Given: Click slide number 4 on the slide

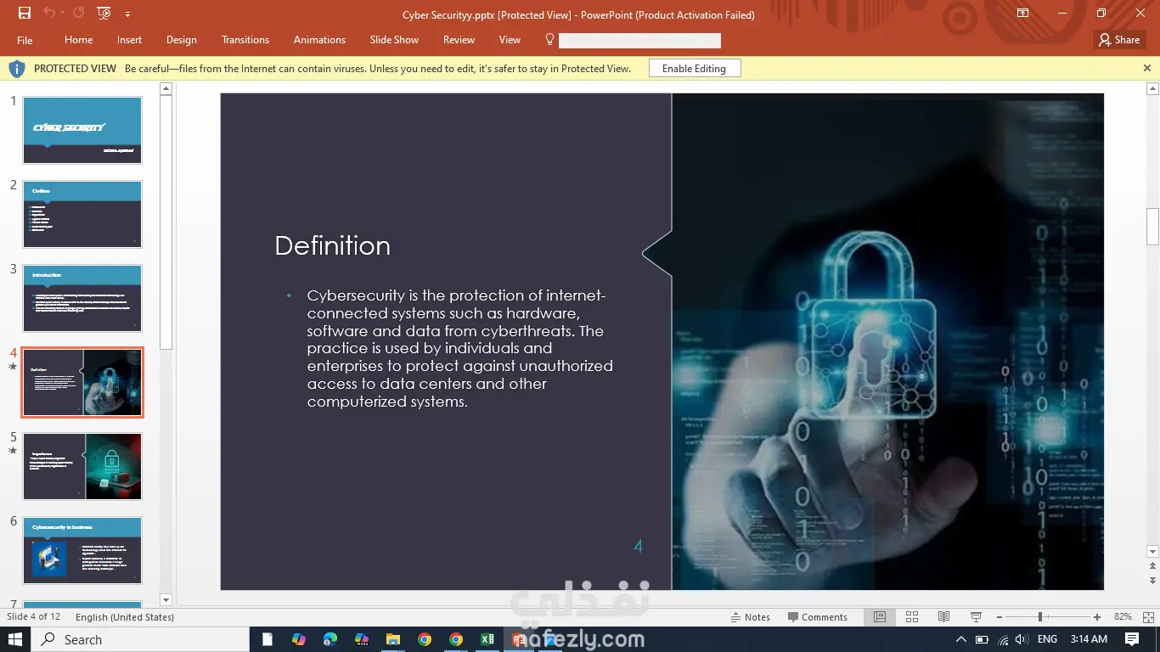Looking at the screenshot, I should (x=639, y=547).
